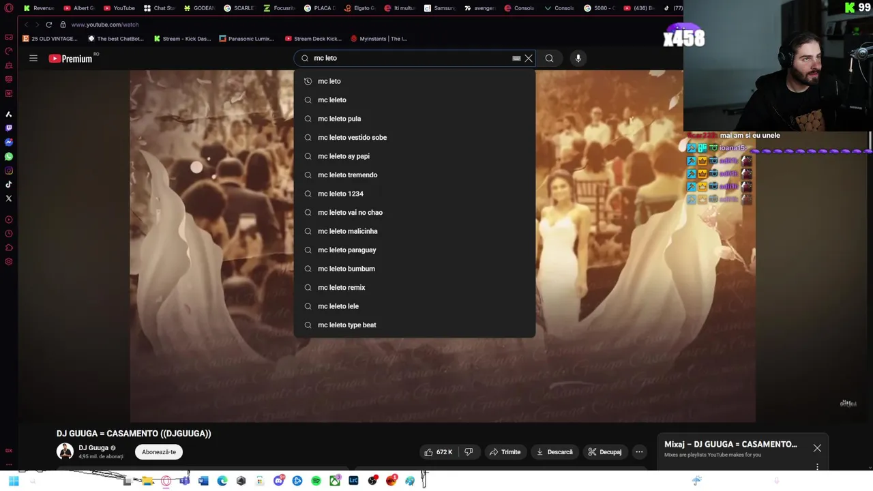The height and width of the screenshot is (491, 873).
Task: Run the search with the magnifier button
Action: tap(549, 59)
